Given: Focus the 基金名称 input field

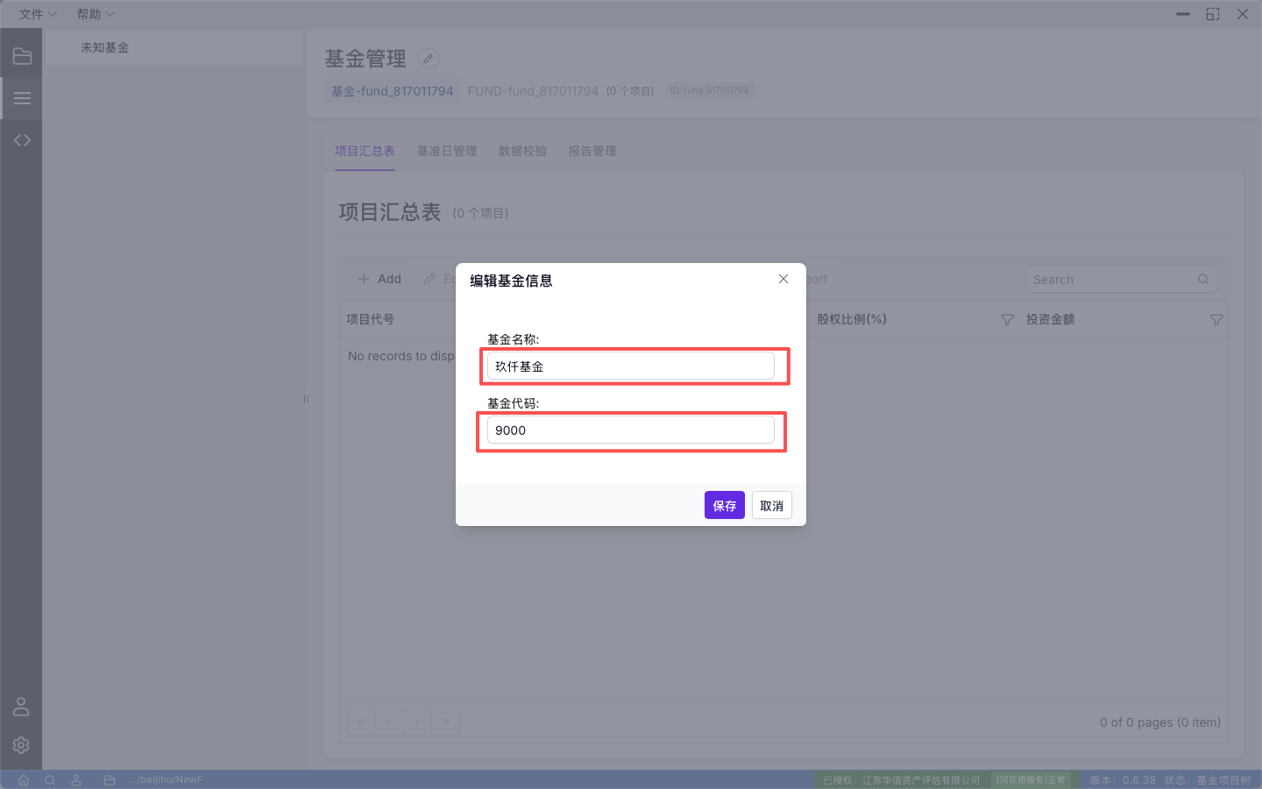Looking at the screenshot, I should 631,366.
